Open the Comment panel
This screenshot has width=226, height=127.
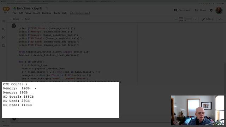[182, 10]
